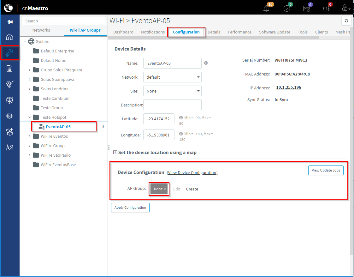Open the AP Group None dropdown
This screenshot has width=354, height=277.
click(x=159, y=189)
